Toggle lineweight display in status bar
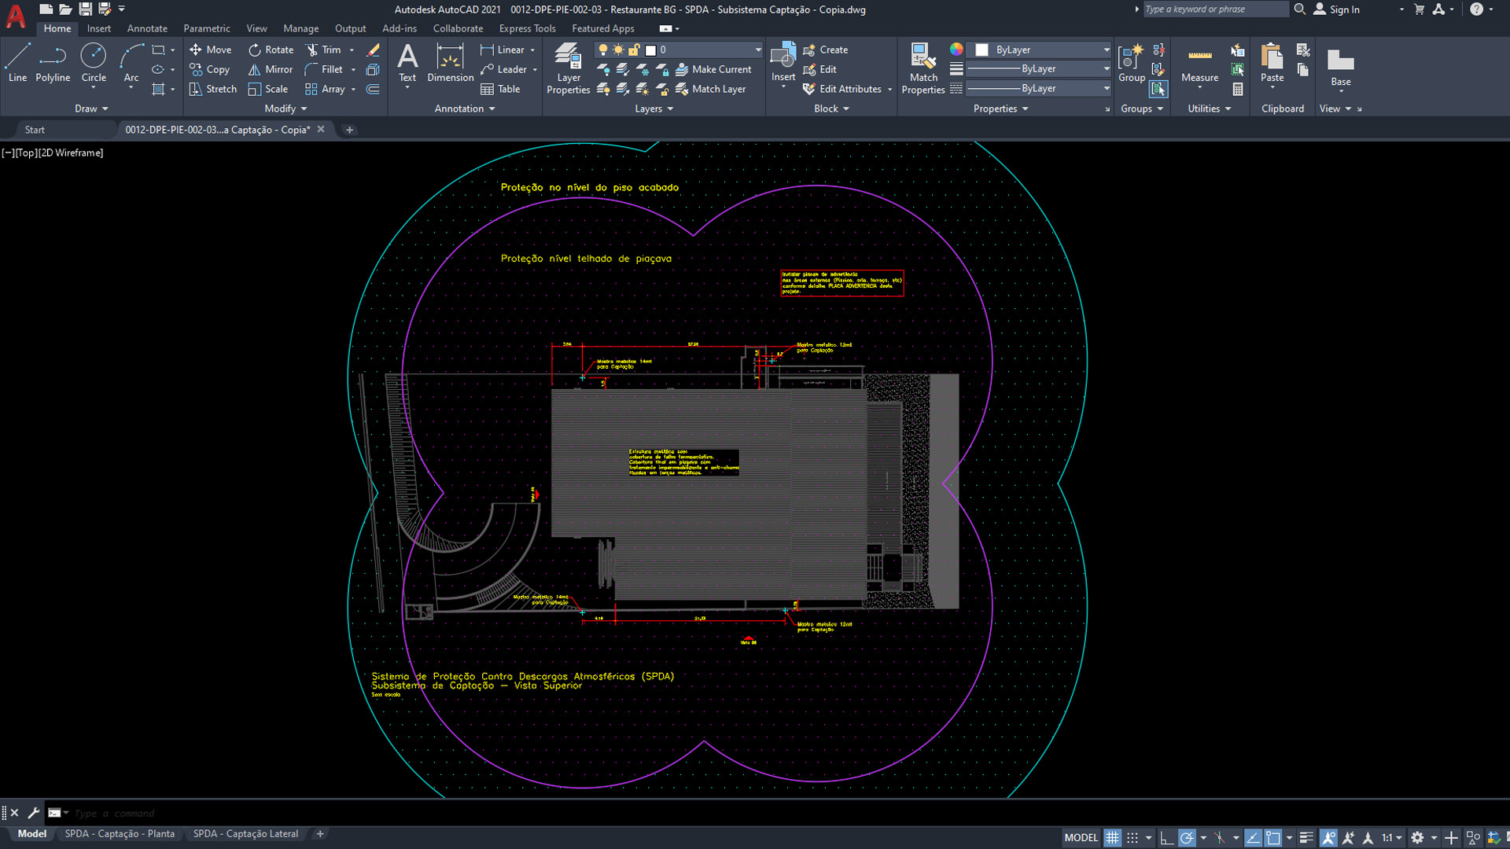1510x849 pixels. tap(1306, 838)
